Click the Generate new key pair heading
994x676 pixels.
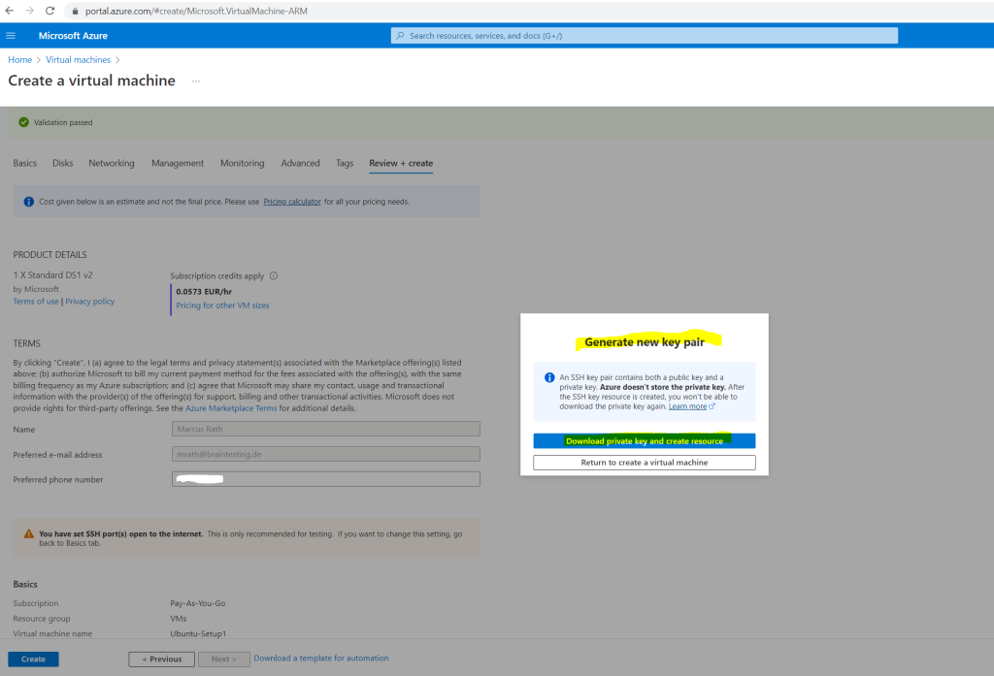[x=645, y=342]
